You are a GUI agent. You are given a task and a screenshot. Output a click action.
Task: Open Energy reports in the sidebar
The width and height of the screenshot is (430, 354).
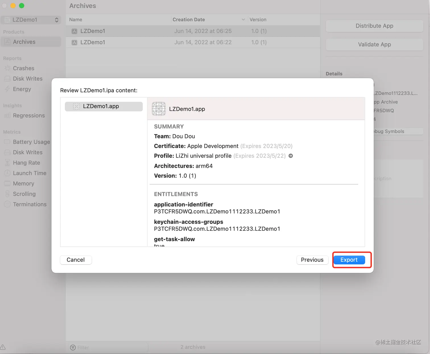22,89
